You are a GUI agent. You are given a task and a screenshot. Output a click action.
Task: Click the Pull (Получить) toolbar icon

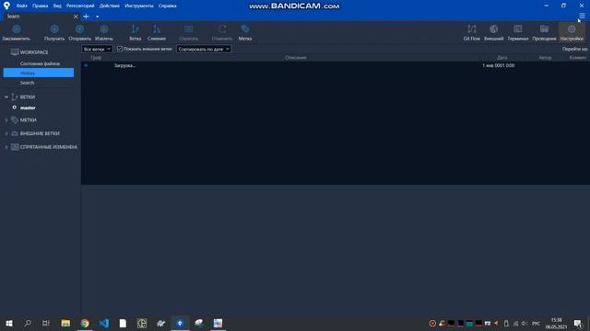point(54,33)
